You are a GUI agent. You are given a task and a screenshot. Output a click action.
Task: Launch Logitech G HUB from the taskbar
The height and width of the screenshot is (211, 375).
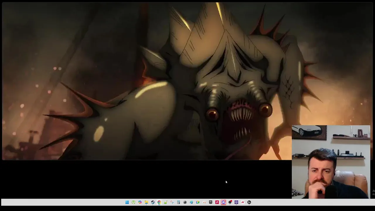click(249, 202)
